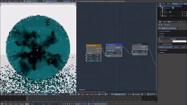Screen dimensions: 187x105
Task: Toggle the auto keyframe record button
Action: coord(89,104)
